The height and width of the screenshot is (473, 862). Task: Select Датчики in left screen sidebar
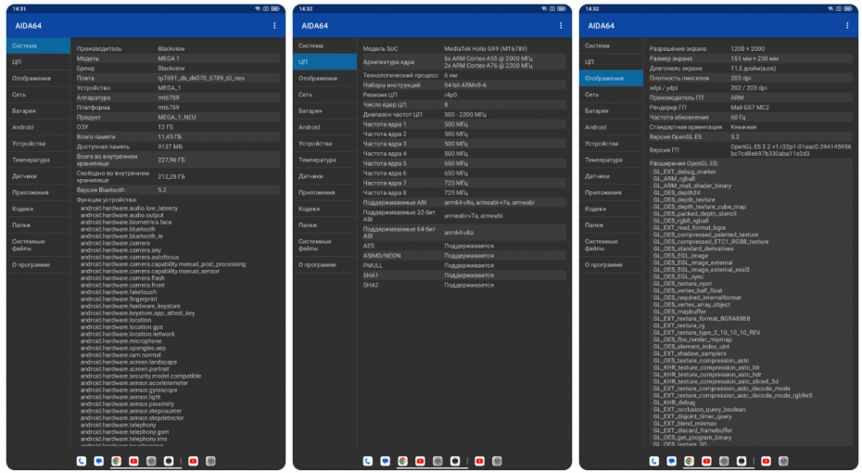39,176
